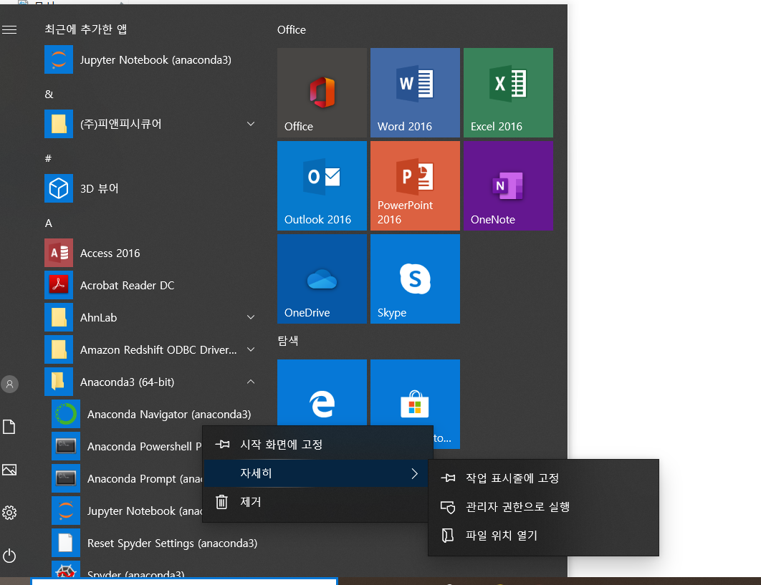This screenshot has width=761, height=585.
Task: Launch the Skype tile
Action: point(415,279)
